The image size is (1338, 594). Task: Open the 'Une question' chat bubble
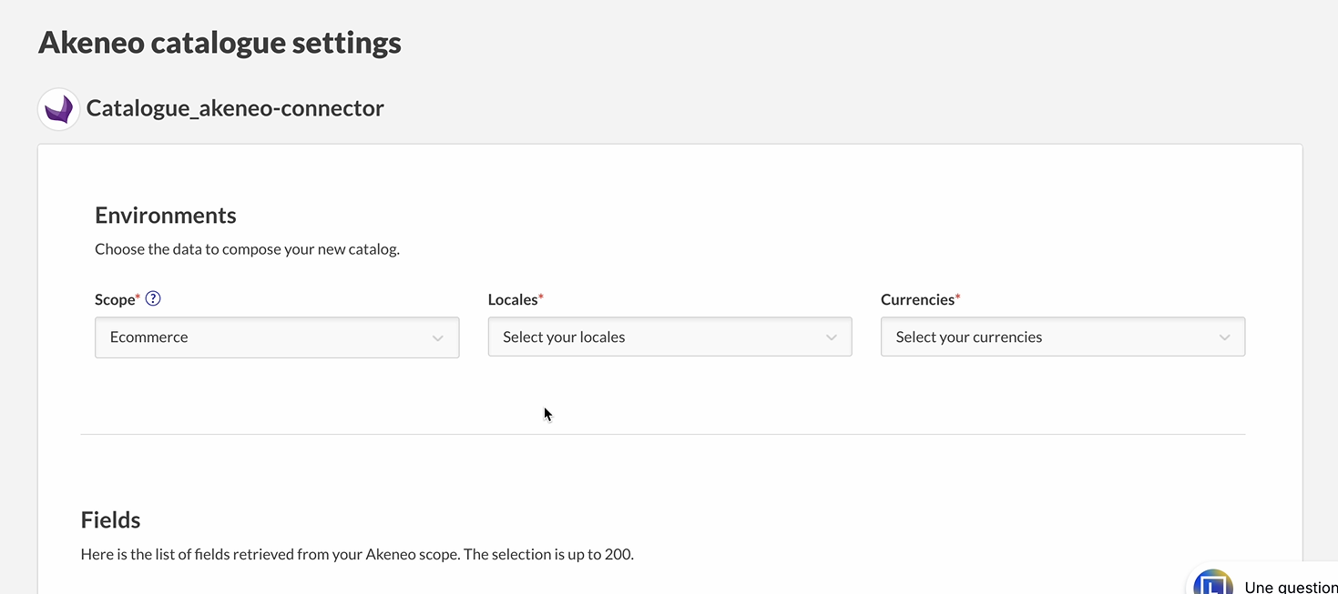(x=1290, y=587)
